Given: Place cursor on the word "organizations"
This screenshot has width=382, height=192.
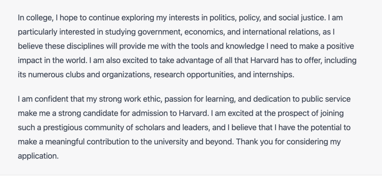Looking at the screenshot, I should [x=127, y=74].
